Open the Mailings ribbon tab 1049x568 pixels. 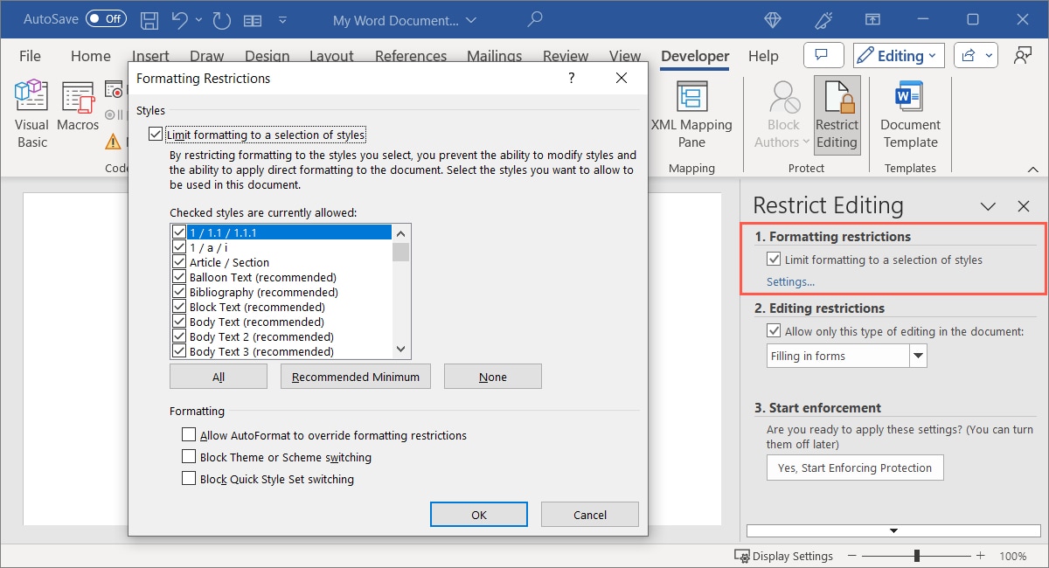[494, 56]
